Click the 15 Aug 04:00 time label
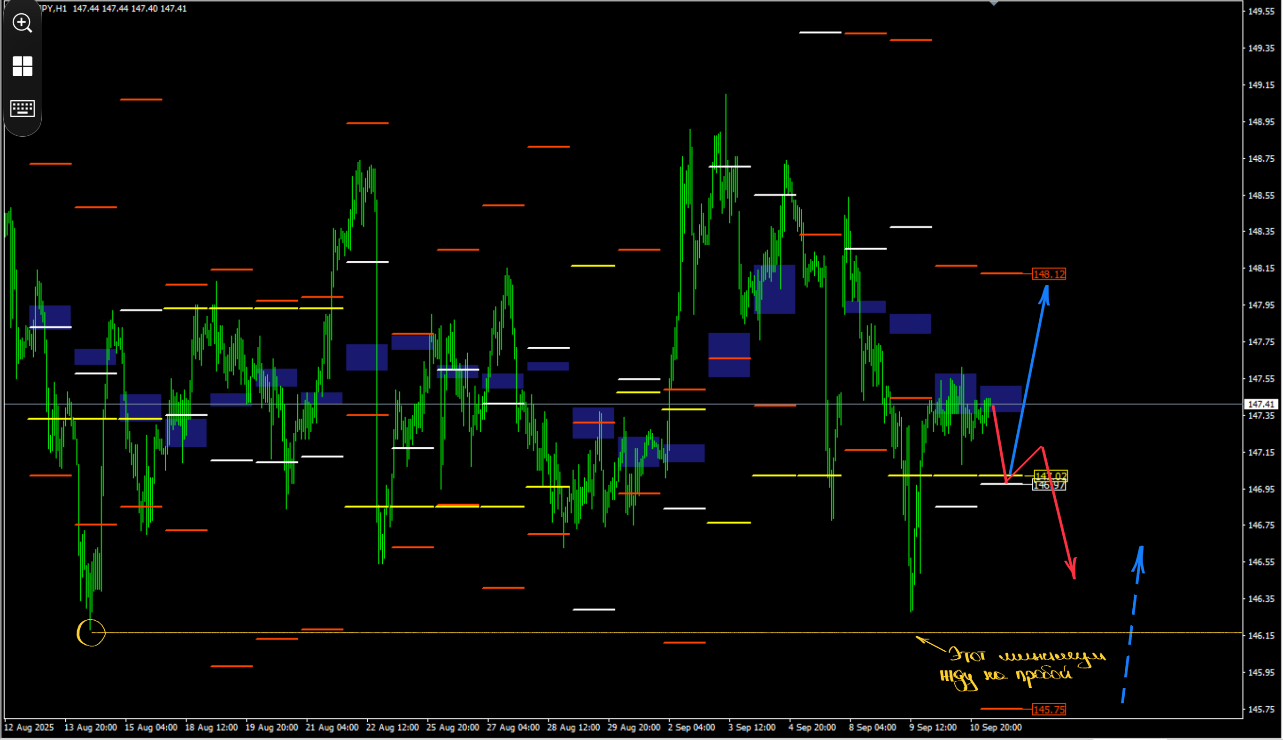This screenshot has width=1283, height=740. [151, 727]
